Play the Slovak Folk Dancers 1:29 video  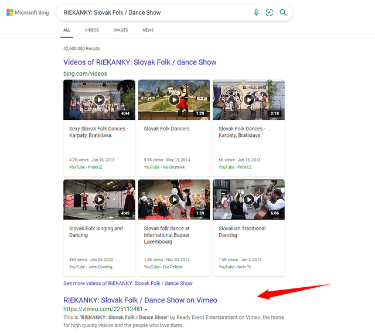174,100
